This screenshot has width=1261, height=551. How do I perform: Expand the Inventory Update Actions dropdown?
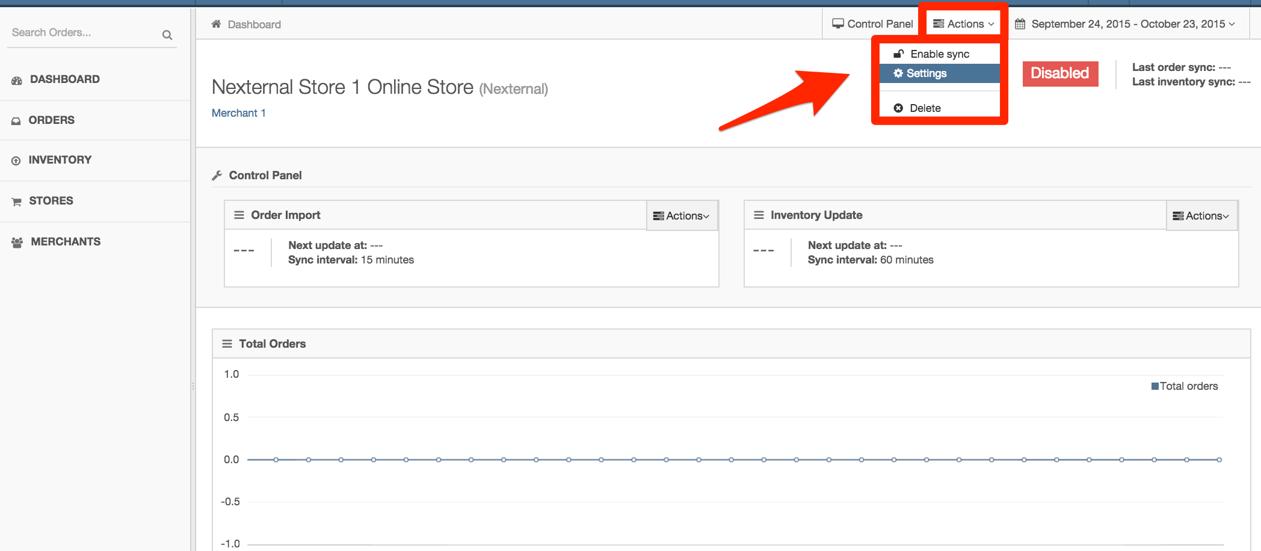[1201, 216]
